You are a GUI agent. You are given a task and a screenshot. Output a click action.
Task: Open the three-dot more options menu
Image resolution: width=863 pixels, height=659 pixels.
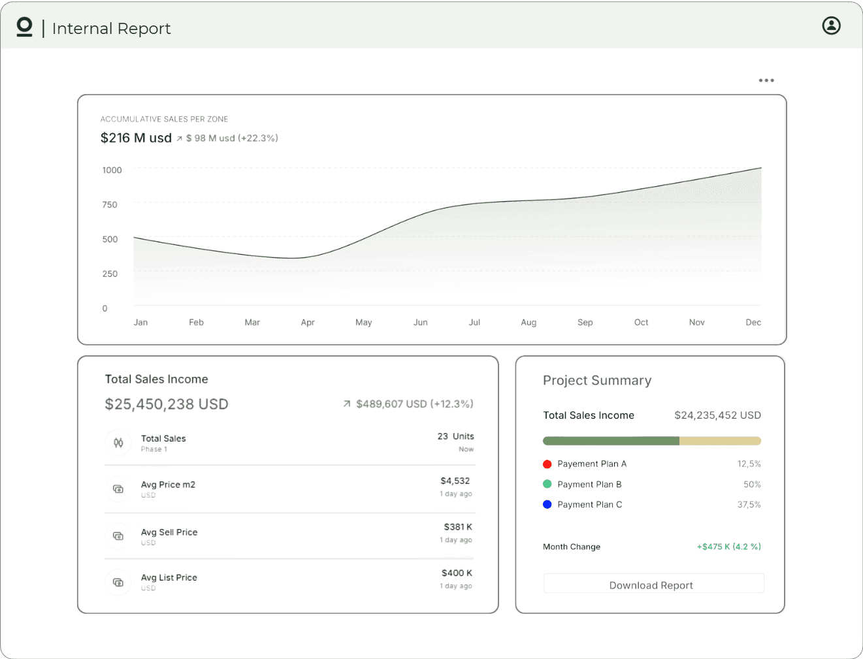click(x=766, y=80)
